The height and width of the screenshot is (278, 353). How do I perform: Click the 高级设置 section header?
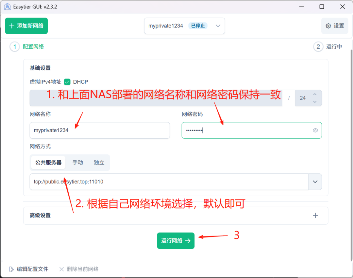(x=176, y=216)
